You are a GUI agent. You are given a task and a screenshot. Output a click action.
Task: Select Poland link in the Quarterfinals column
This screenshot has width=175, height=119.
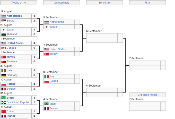(x=54, y=81)
